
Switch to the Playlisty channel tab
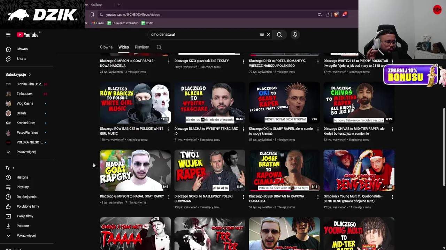point(142,47)
